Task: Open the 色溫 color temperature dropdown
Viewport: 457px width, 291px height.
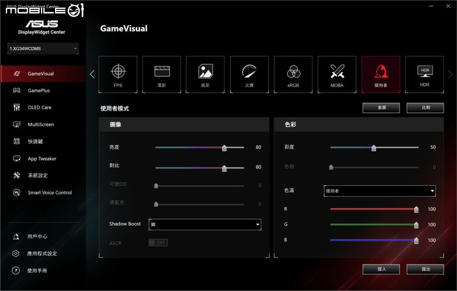Action: (x=380, y=191)
